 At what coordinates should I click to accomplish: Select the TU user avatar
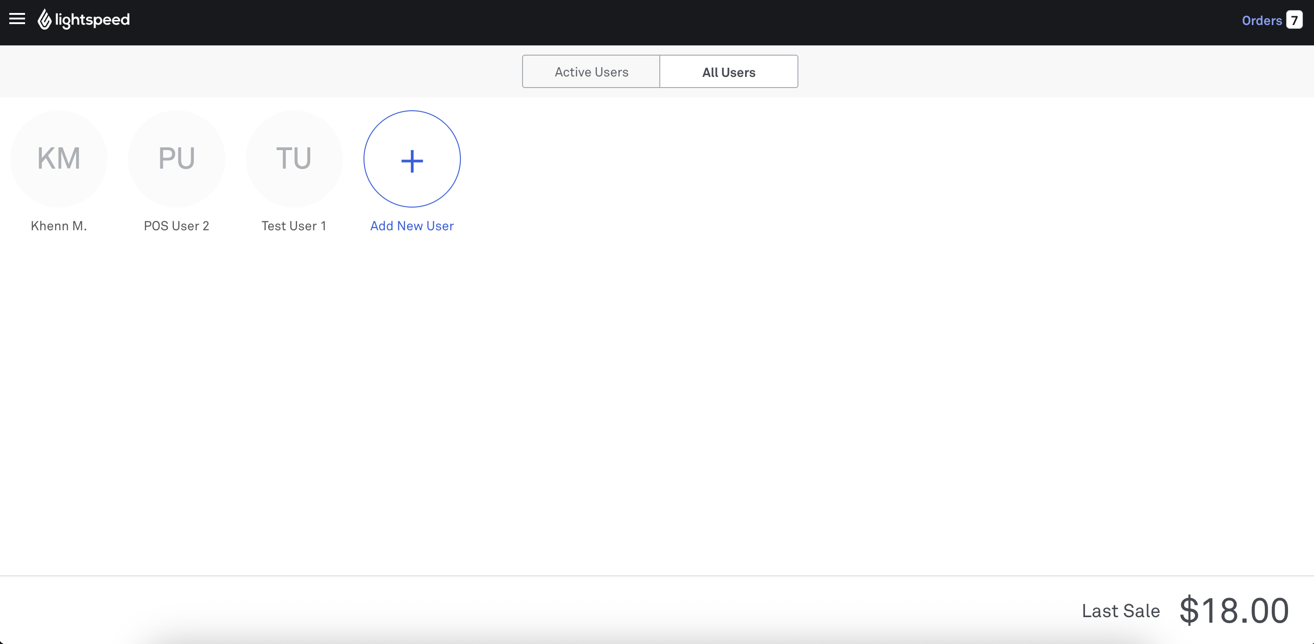[x=294, y=158]
